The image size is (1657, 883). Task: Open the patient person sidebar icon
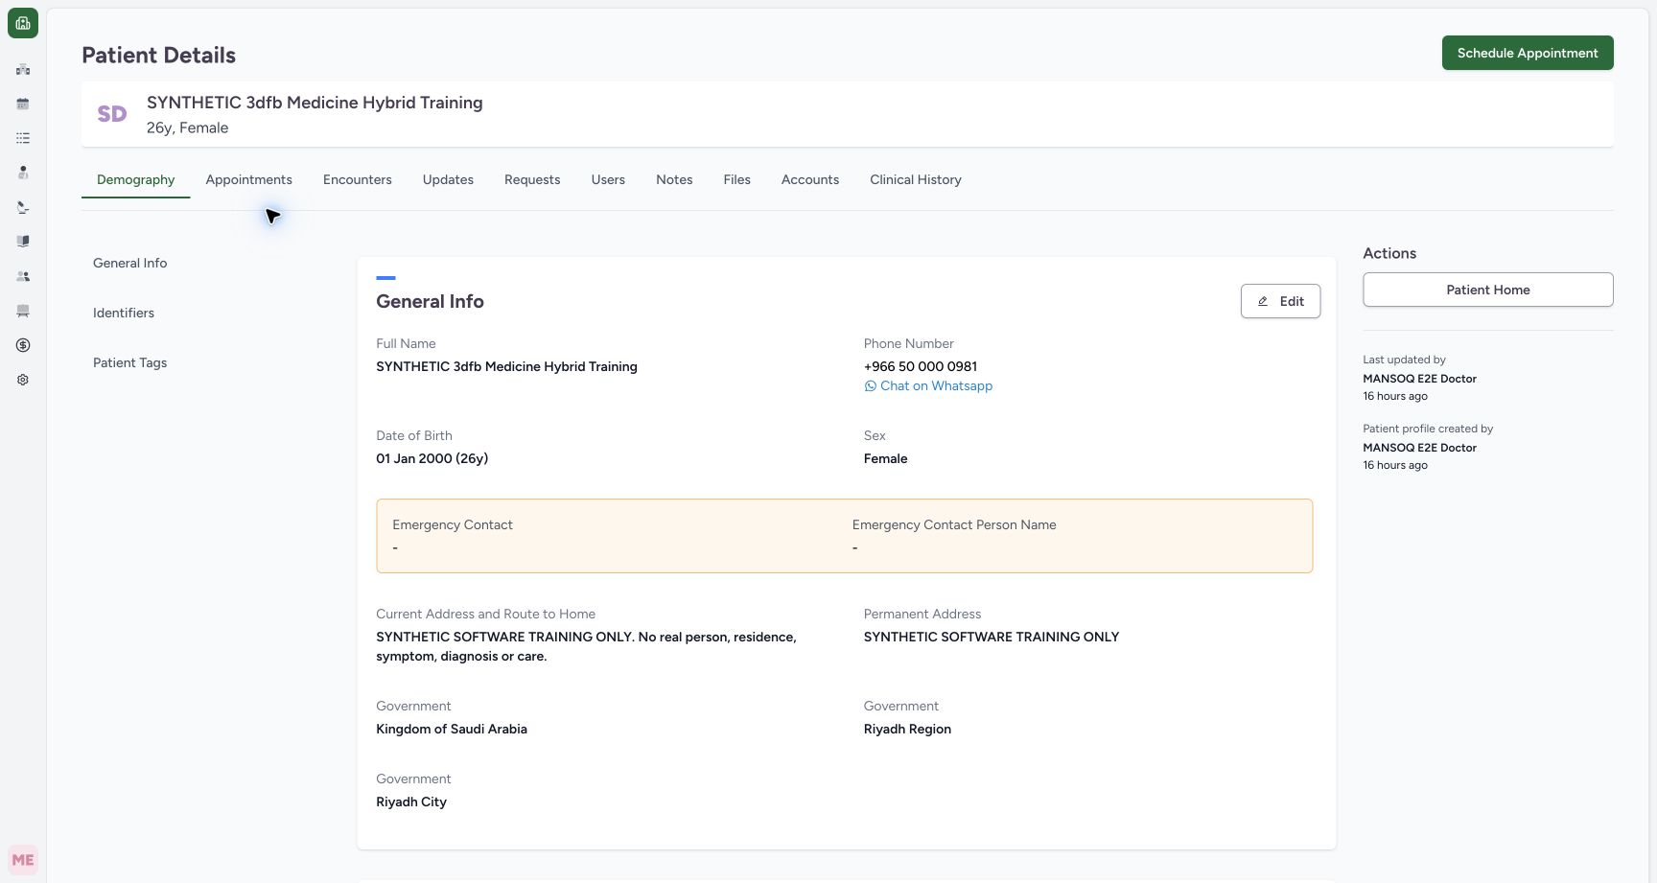23,173
